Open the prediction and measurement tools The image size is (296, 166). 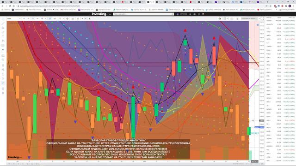click(x=3, y=45)
